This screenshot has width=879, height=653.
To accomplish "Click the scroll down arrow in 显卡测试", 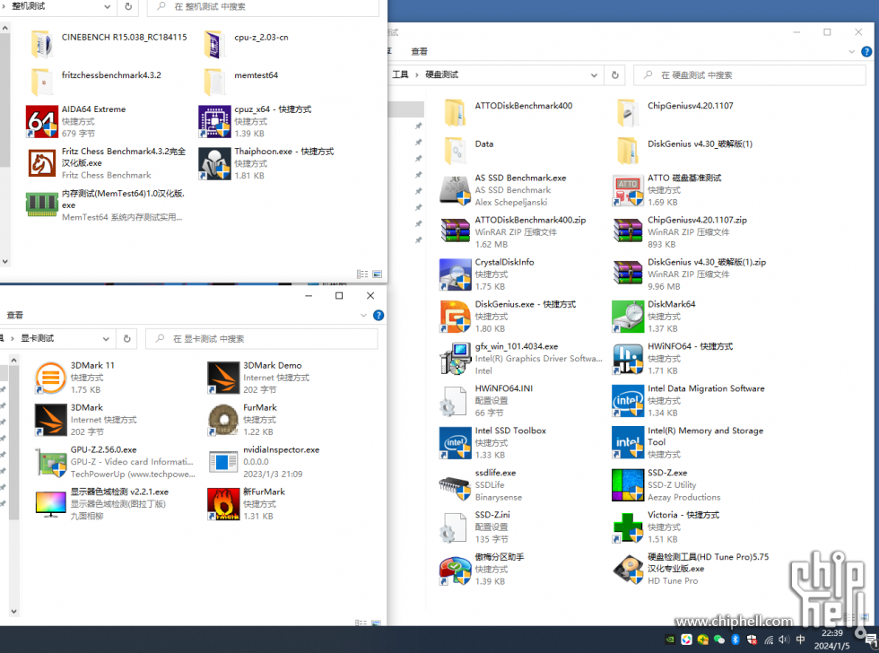I will 14,612.
